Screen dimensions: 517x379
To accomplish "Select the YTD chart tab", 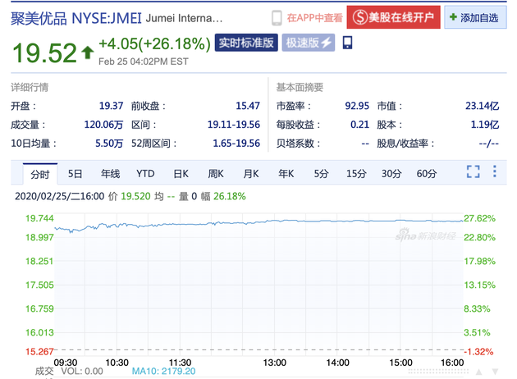I will pos(145,173).
